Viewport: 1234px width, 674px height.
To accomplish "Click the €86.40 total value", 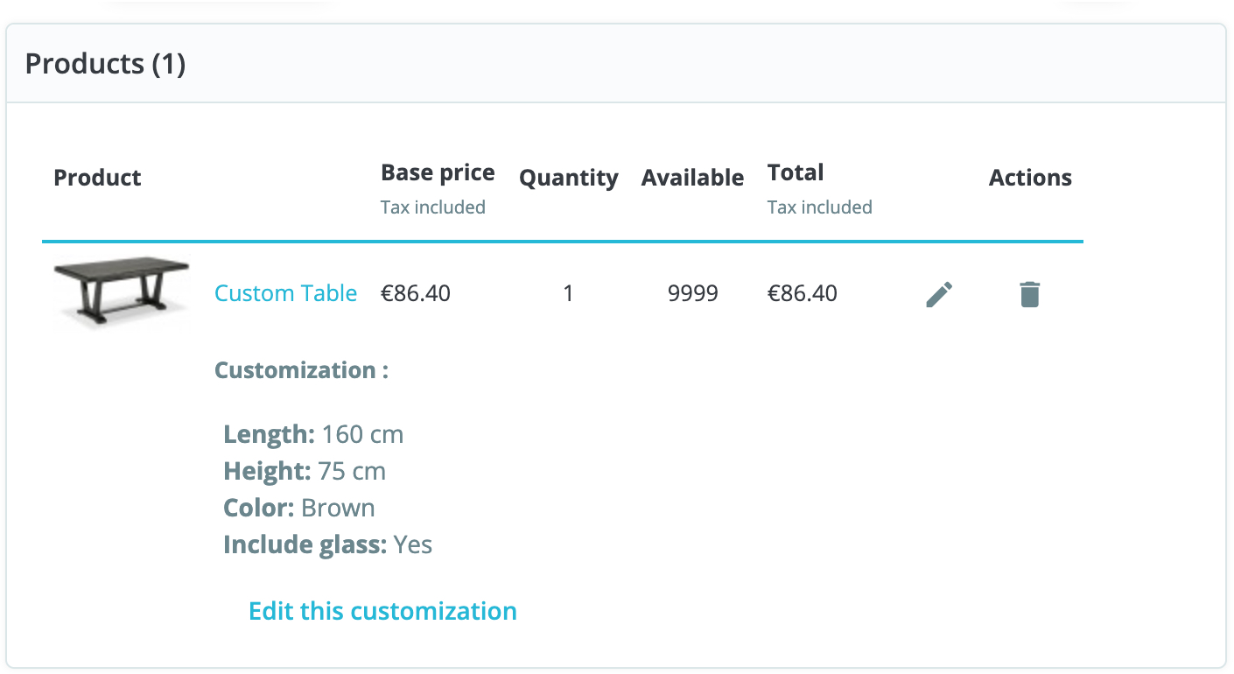I will pyautogui.click(x=803, y=293).
